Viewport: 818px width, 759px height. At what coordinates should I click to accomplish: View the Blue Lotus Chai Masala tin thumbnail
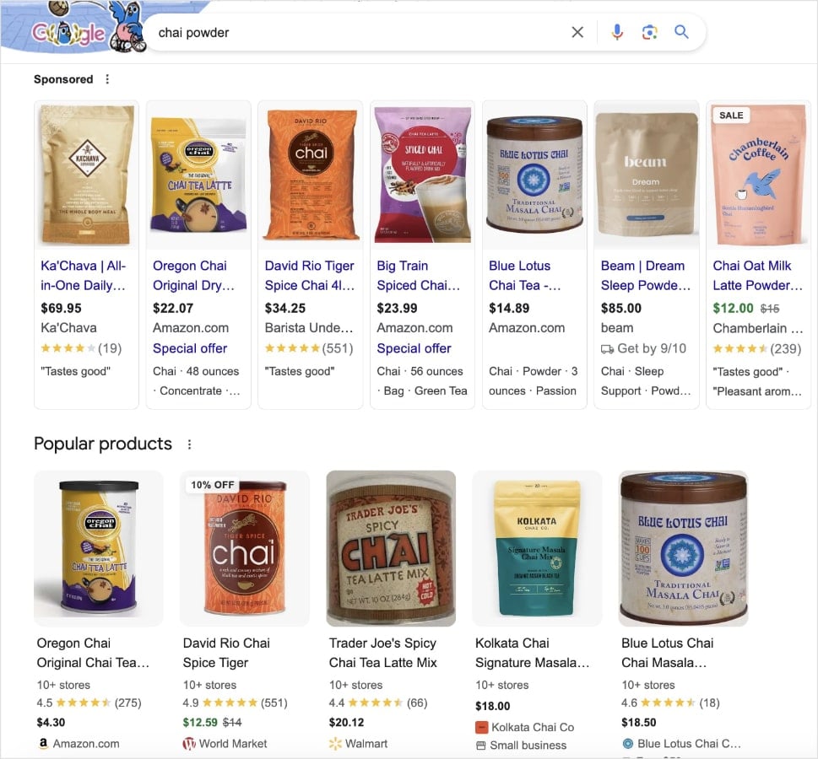[683, 547]
